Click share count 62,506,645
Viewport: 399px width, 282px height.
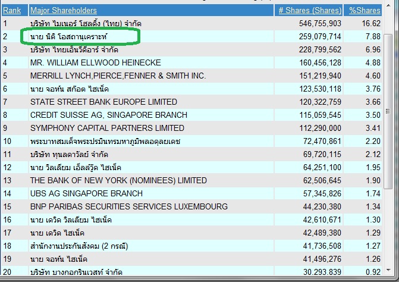[x=322, y=180]
